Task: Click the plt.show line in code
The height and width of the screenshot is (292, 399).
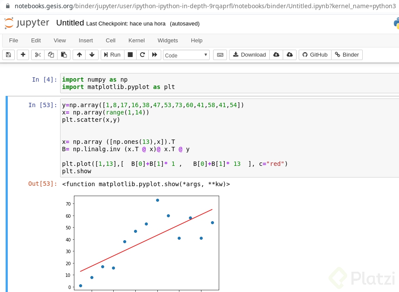Action: [77, 171]
